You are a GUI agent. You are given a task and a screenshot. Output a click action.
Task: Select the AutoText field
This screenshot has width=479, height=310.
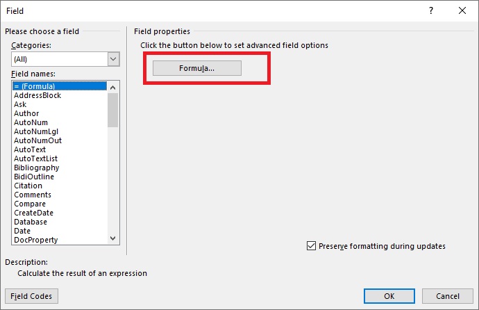click(x=30, y=149)
